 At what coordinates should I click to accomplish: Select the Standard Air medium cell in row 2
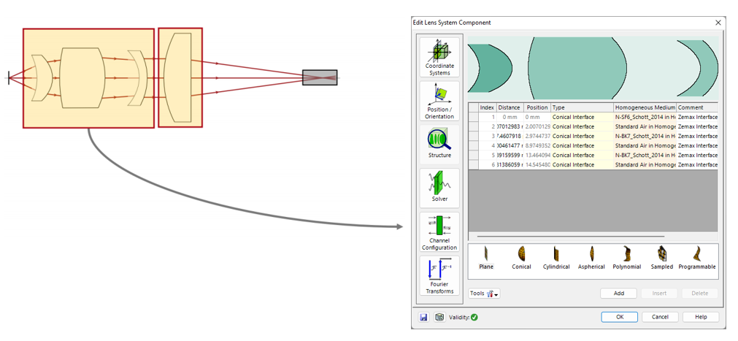pyautogui.click(x=645, y=127)
